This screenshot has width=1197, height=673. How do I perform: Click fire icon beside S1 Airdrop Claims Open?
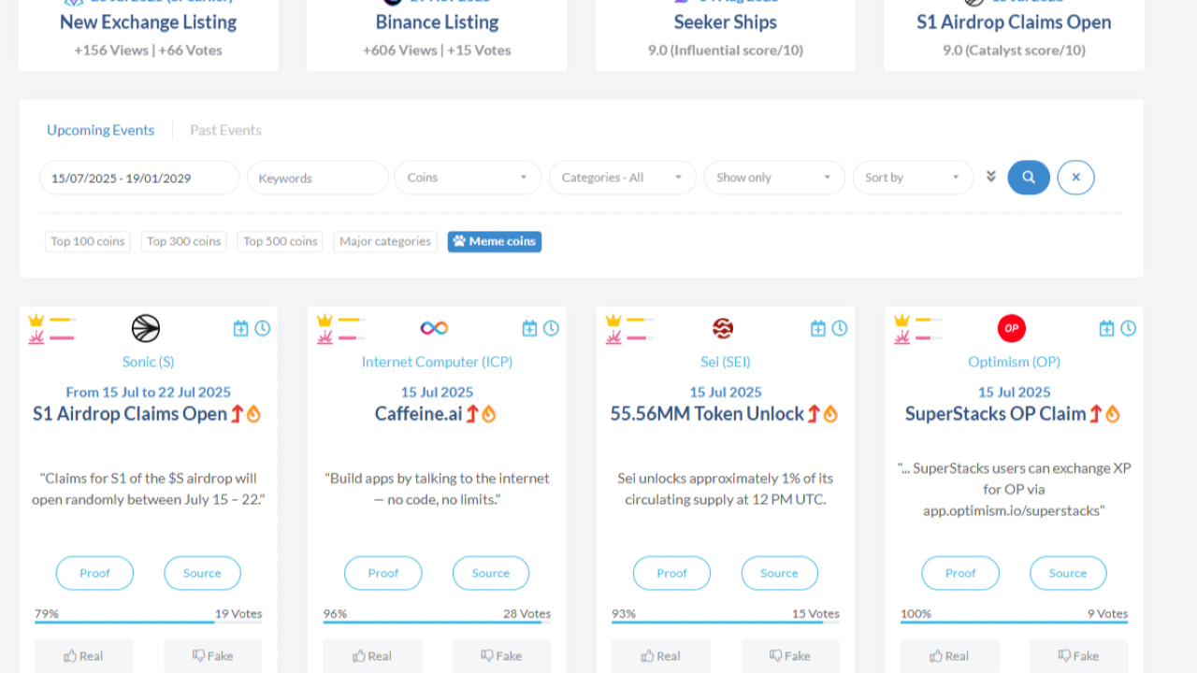point(253,413)
